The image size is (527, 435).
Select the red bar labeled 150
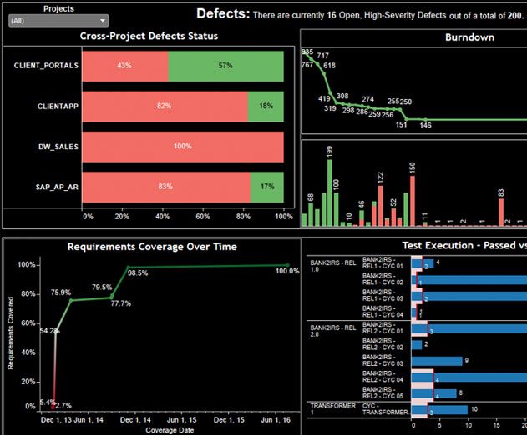click(413, 201)
